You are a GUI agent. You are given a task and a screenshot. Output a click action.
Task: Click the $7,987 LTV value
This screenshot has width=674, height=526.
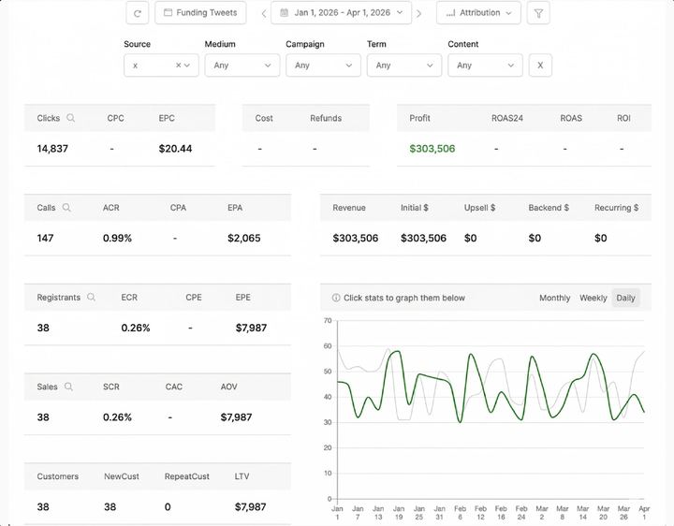click(250, 506)
